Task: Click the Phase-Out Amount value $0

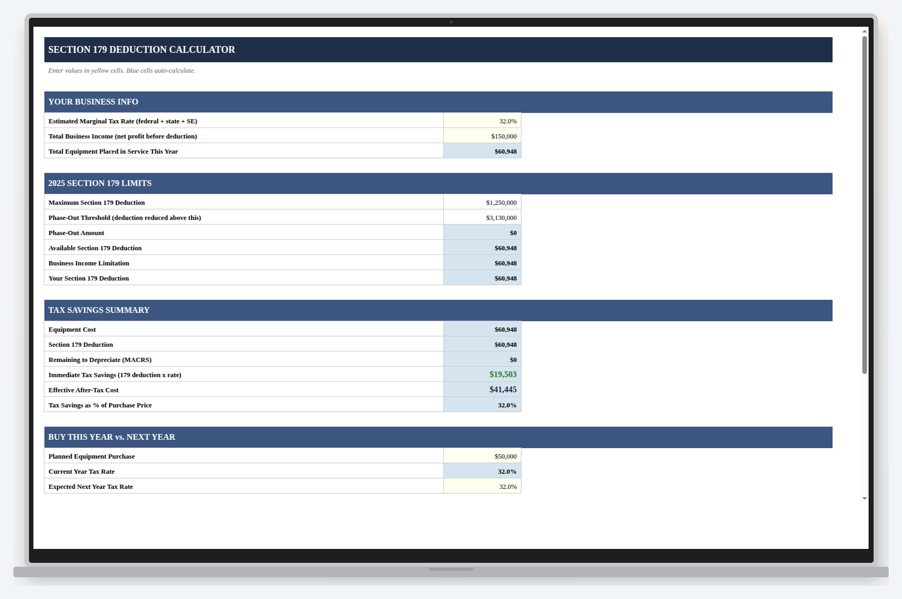Action: (x=482, y=232)
